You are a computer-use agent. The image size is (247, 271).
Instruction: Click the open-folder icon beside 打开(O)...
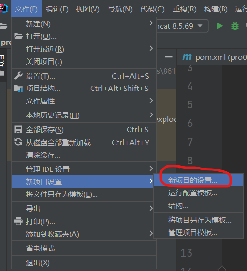tap(18, 36)
